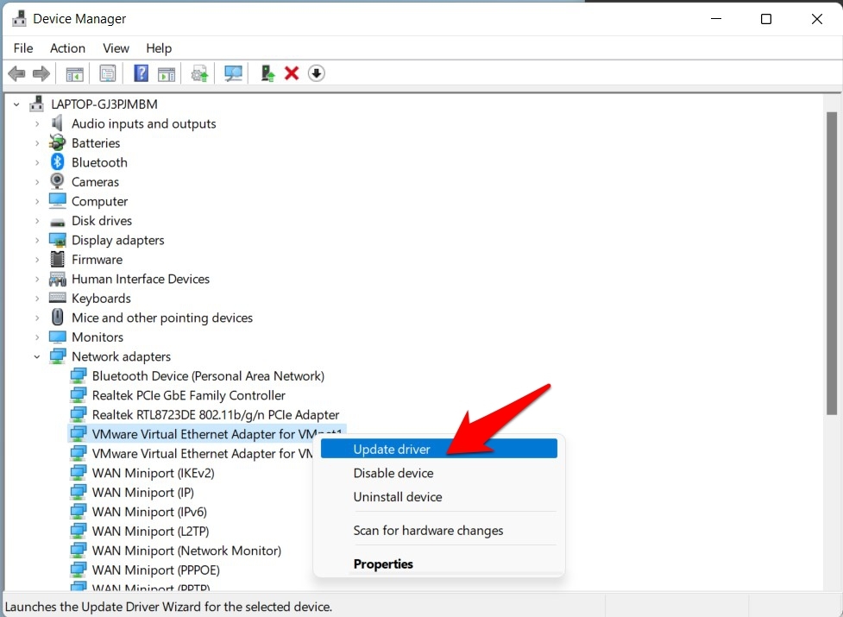Screen dimensions: 843x617
Task: Select WAN Miniport (L2TP) adapter
Action: click(x=150, y=531)
